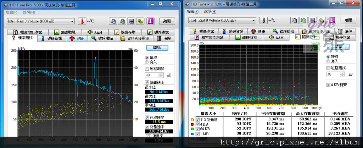This screenshot has height=148, width=363.
Task: Toggle the 存取時間 checkbox
Action: click(147, 118)
